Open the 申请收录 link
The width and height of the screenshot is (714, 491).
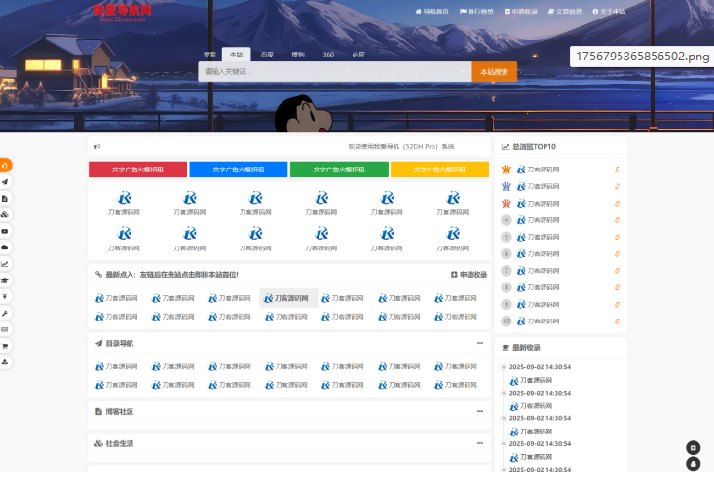470,275
